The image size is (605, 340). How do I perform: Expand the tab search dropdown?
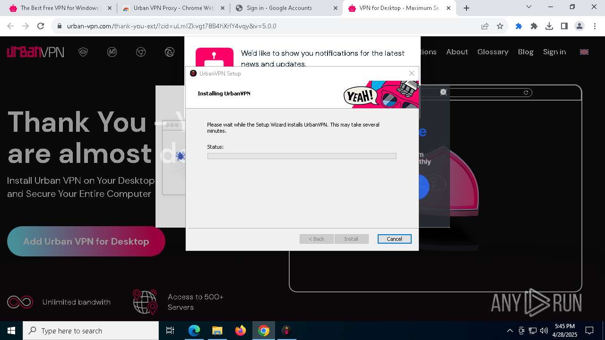click(x=529, y=7)
